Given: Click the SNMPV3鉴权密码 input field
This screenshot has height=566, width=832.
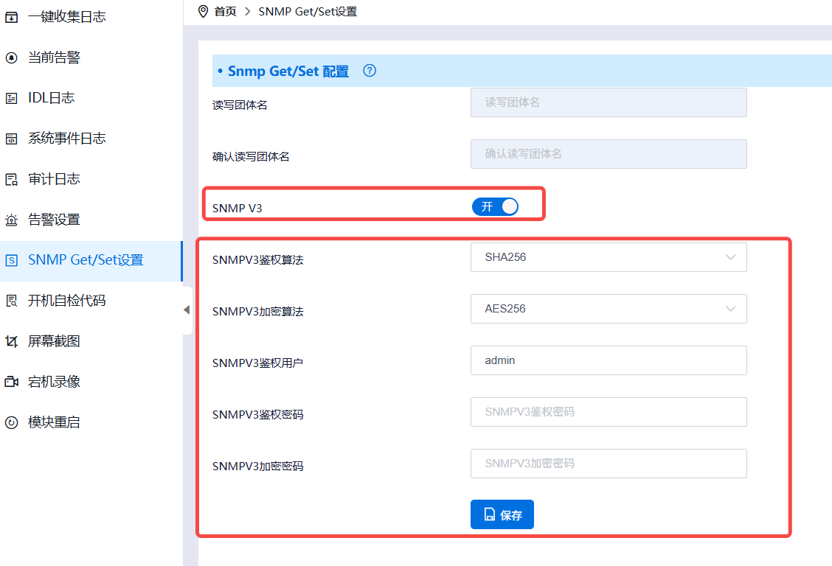Looking at the screenshot, I should 608,412.
